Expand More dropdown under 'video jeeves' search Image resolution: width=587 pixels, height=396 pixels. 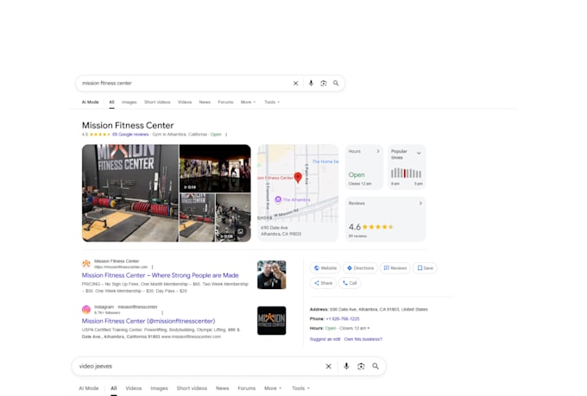point(273,388)
